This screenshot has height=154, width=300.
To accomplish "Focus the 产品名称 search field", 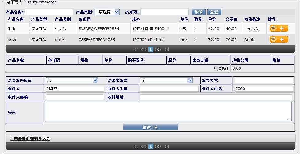I will [x=49, y=12].
